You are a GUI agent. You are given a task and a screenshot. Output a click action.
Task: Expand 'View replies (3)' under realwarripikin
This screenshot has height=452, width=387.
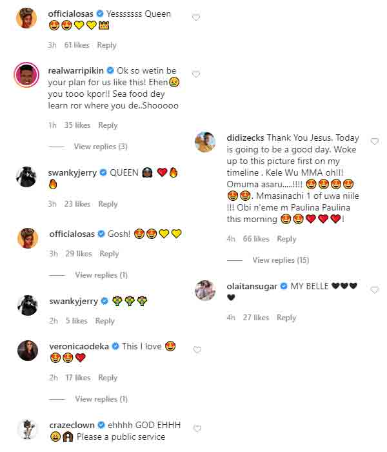101,147
